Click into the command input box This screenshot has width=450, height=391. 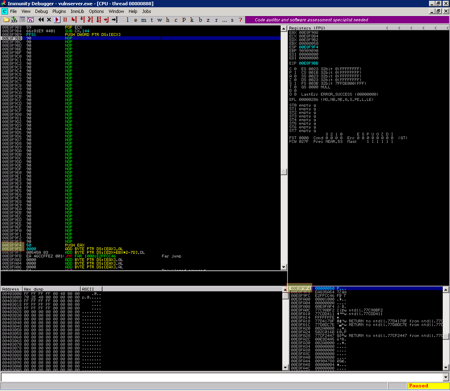tap(222, 377)
